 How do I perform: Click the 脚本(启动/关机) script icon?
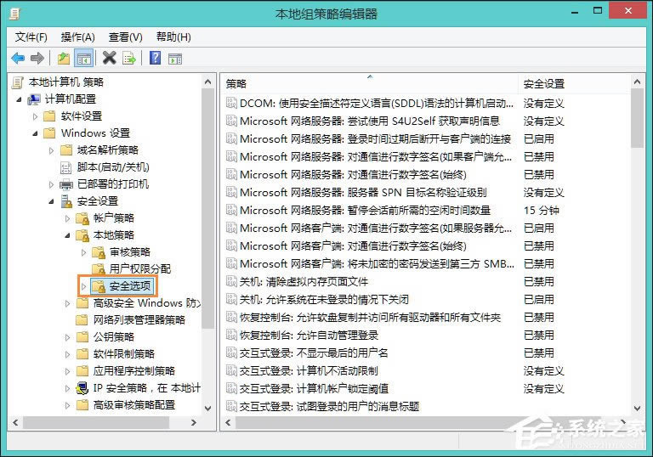click(x=65, y=167)
